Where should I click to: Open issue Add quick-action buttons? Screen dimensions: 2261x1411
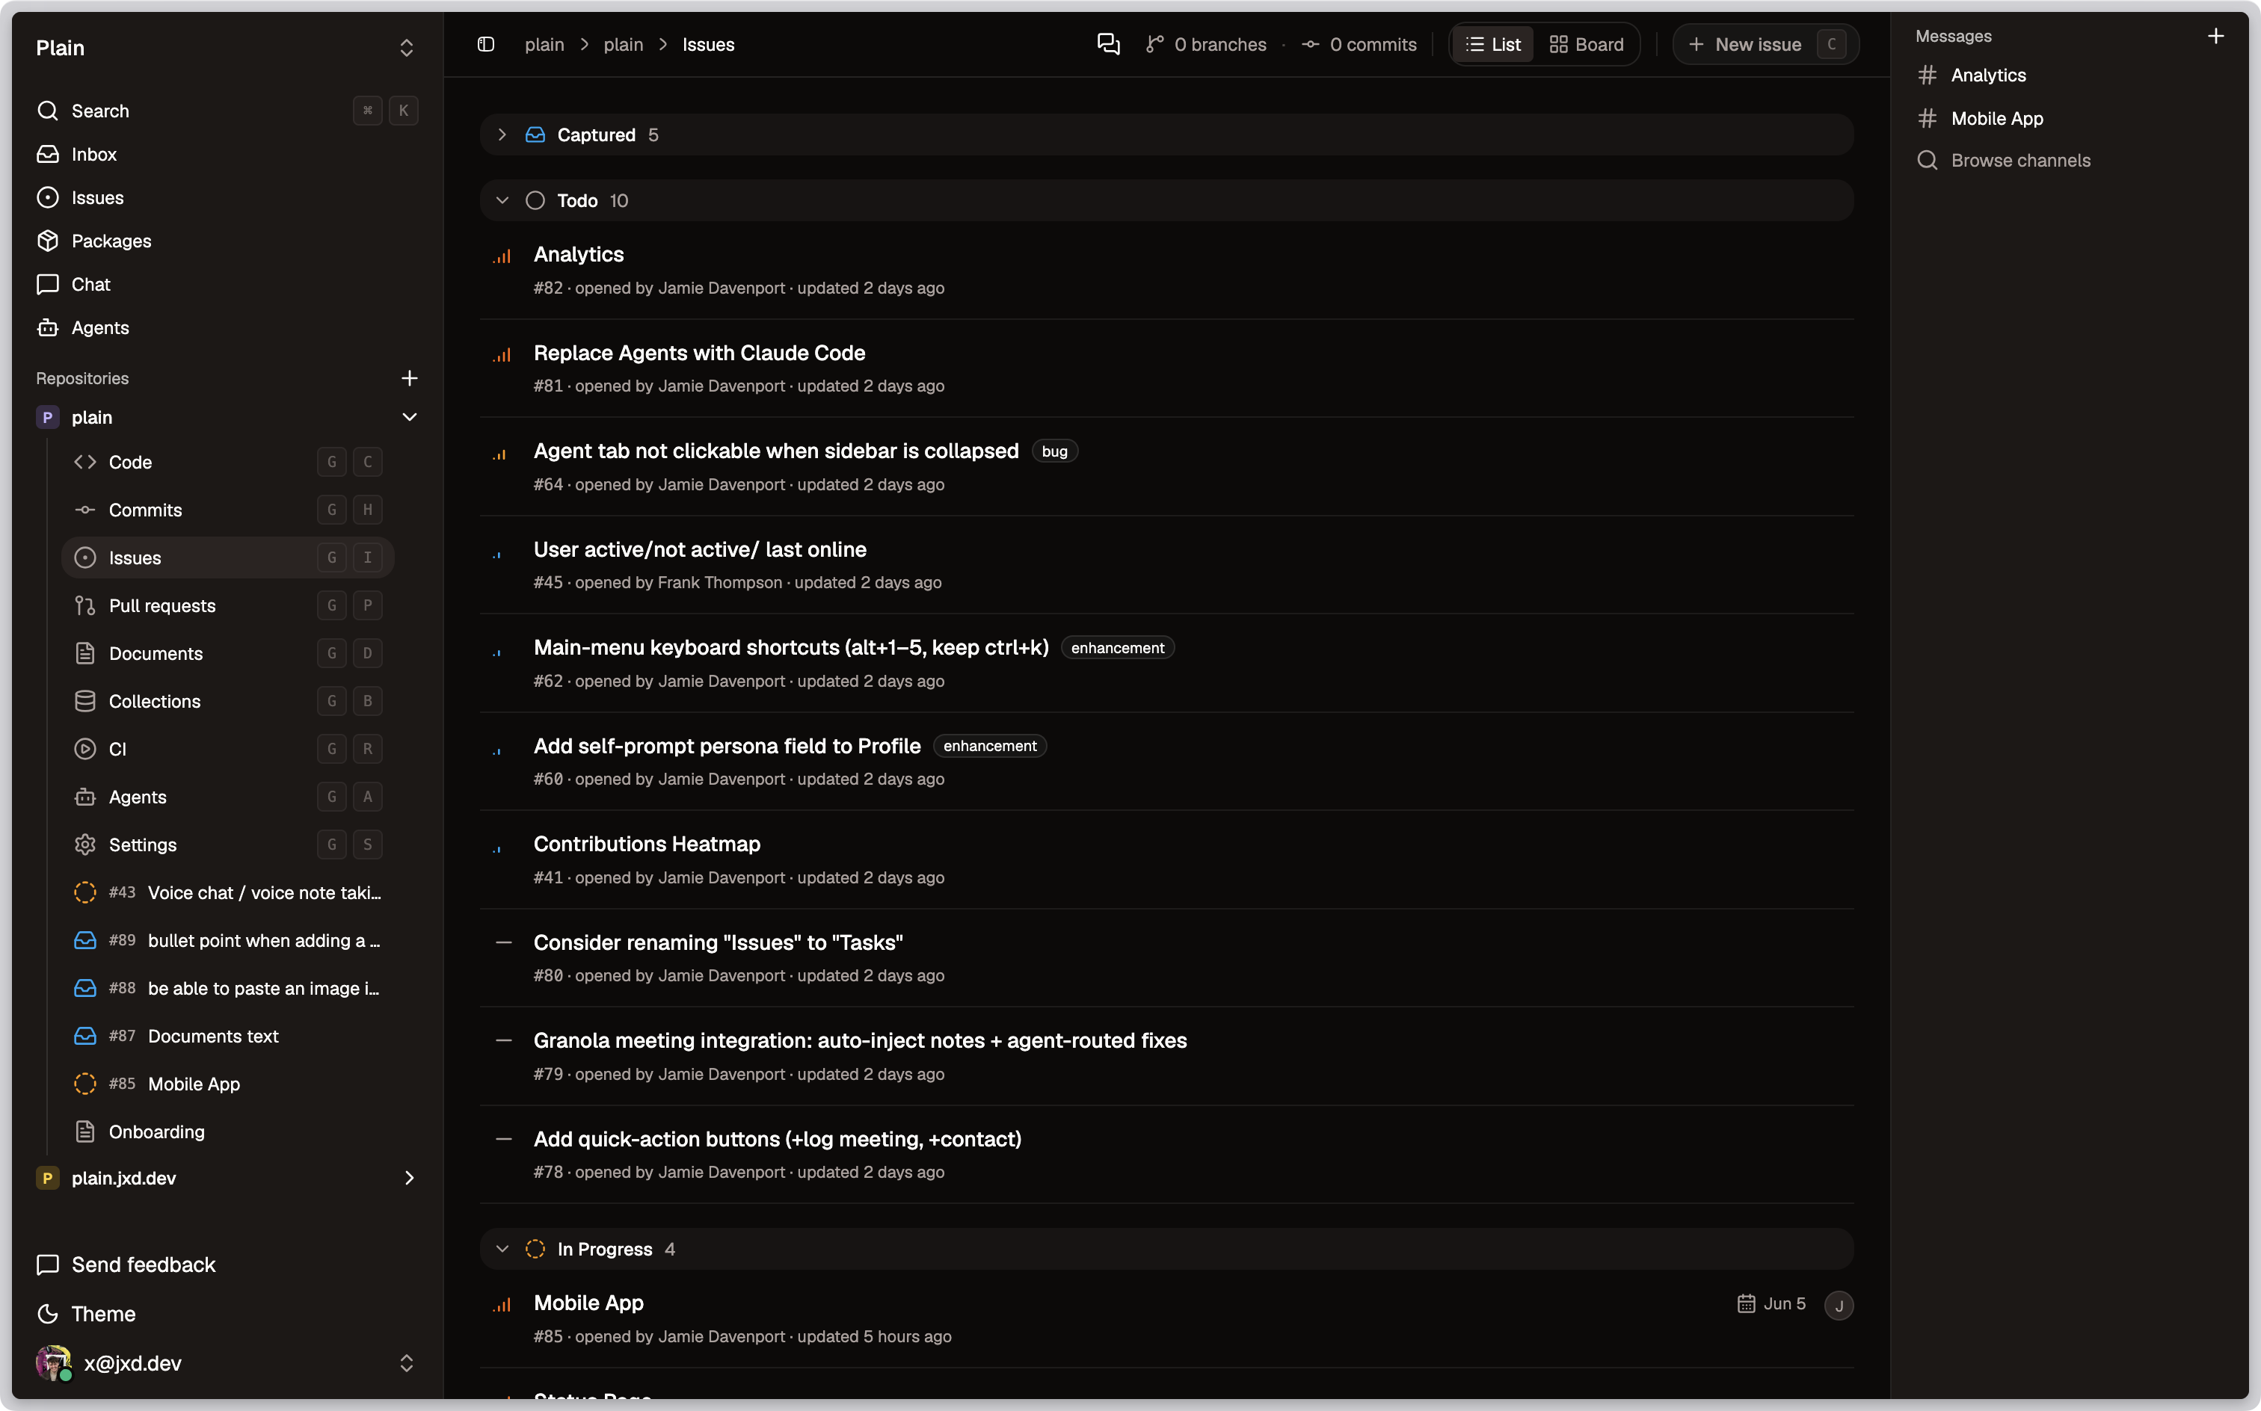[777, 1140]
